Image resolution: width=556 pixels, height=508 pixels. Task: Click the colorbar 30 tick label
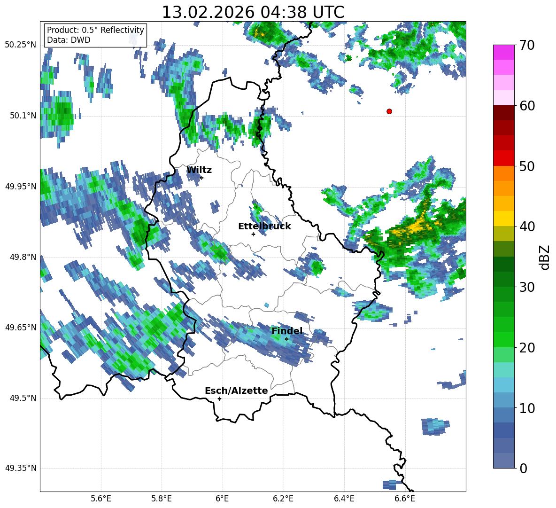527,287
